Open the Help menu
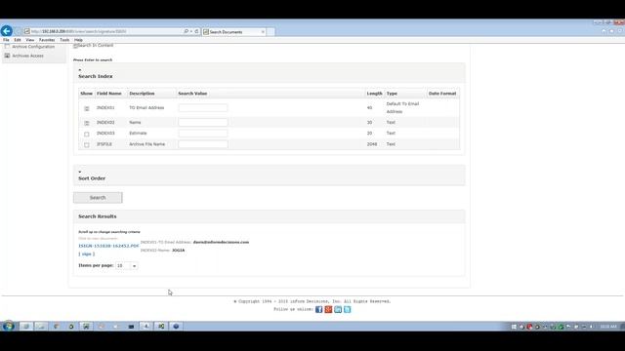 [x=78, y=40]
